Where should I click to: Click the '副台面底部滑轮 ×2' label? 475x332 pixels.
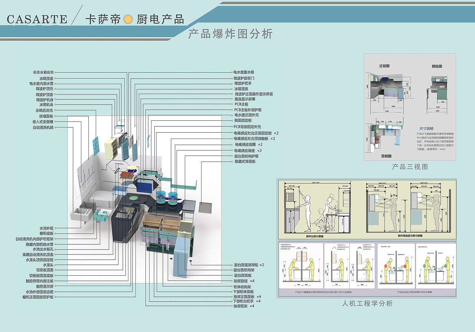coord(249,265)
